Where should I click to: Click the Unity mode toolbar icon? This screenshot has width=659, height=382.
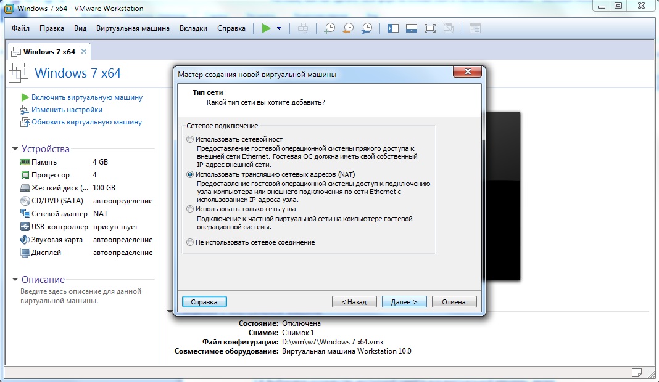coord(449,28)
